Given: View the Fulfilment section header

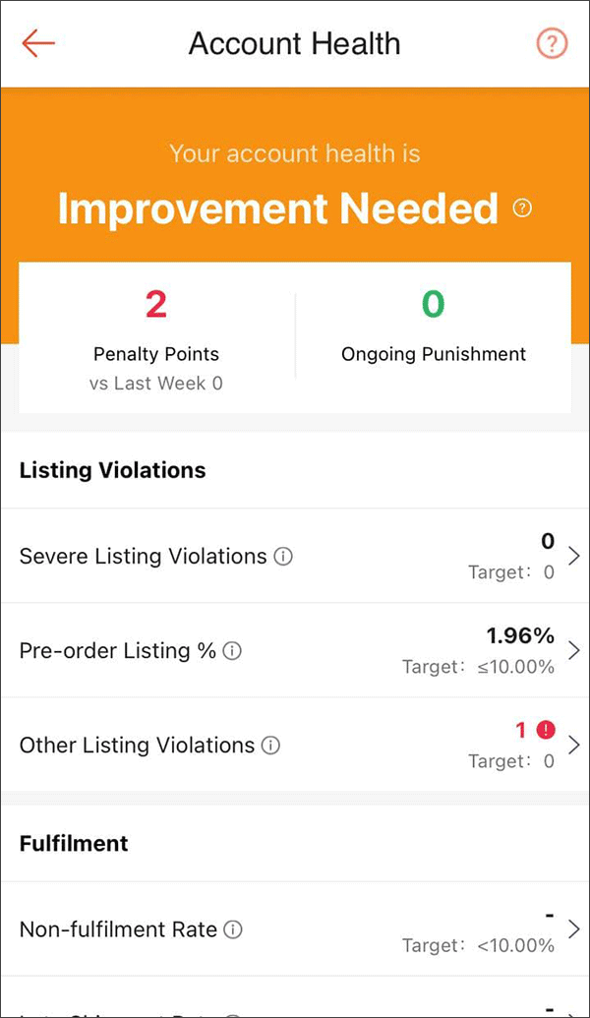Looking at the screenshot, I should (73, 844).
